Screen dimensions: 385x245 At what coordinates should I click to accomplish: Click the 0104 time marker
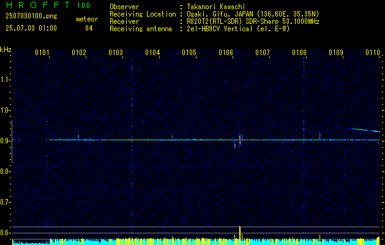tap(152, 52)
